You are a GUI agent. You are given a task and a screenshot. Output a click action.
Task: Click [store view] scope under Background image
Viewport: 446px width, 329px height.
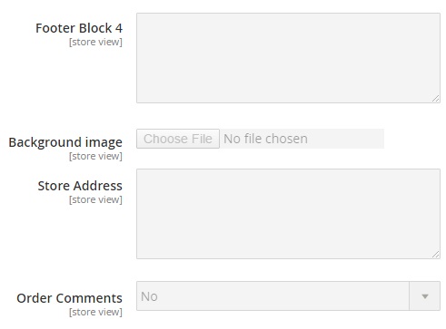coord(95,156)
